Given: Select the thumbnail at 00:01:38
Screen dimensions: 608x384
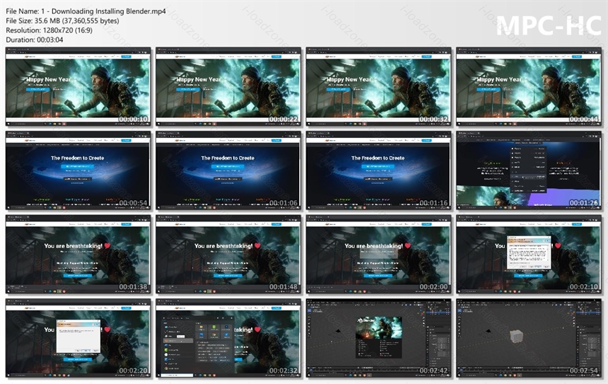Looking at the screenshot, I should tap(78, 254).
